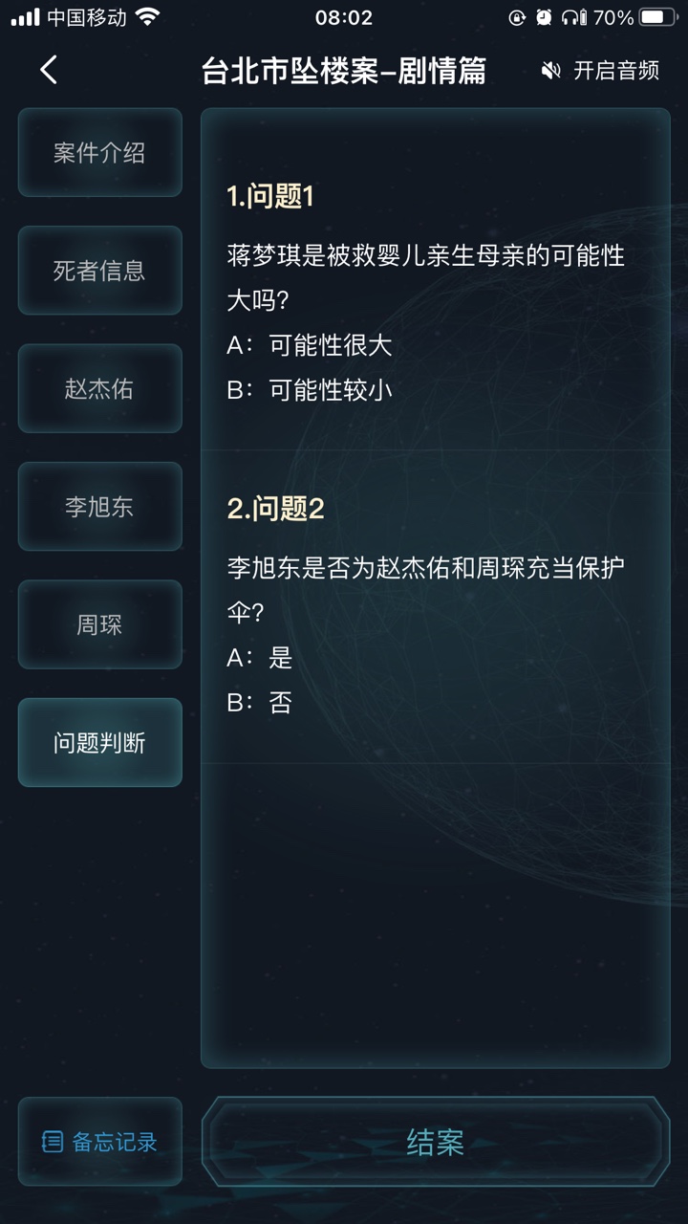Show the 周琛 suspect tab
The width and height of the screenshot is (688, 1224).
click(x=99, y=625)
